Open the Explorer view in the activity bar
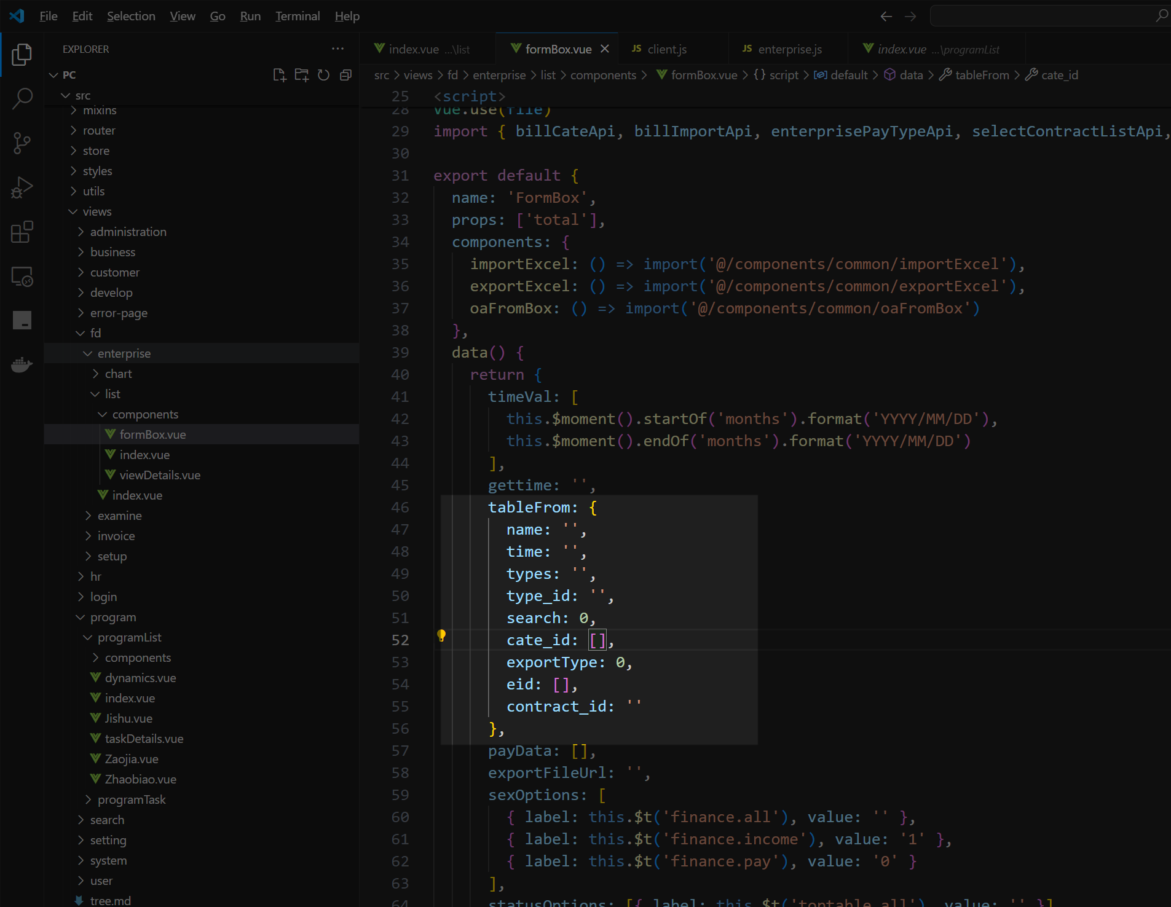This screenshot has width=1171, height=907. click(x=22, y=55)
